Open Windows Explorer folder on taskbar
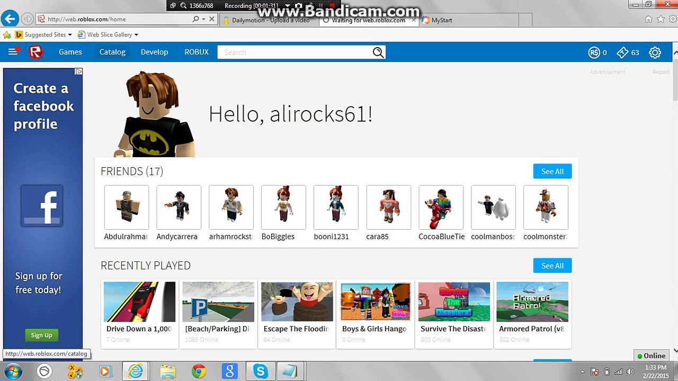Viewport: 678px width, 381px height. [x=168, y=371]
